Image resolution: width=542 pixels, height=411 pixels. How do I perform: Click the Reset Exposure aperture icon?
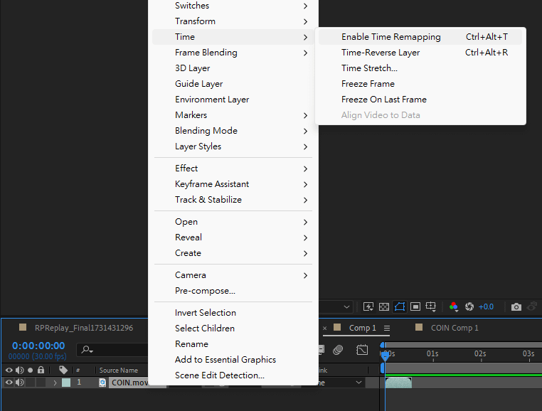(x=469, y=307)
